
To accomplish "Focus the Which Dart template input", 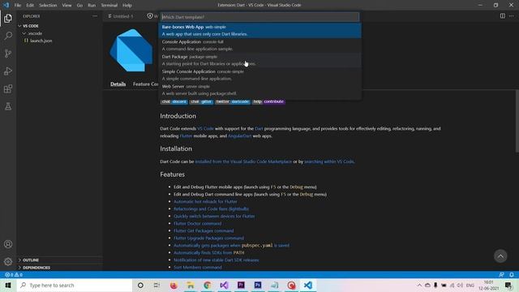I will pos(259,17).
